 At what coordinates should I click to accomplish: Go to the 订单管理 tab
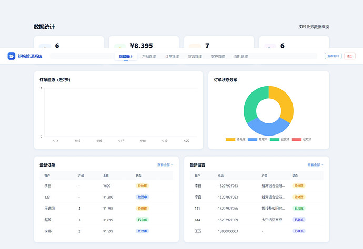click(x=172, y=56)
